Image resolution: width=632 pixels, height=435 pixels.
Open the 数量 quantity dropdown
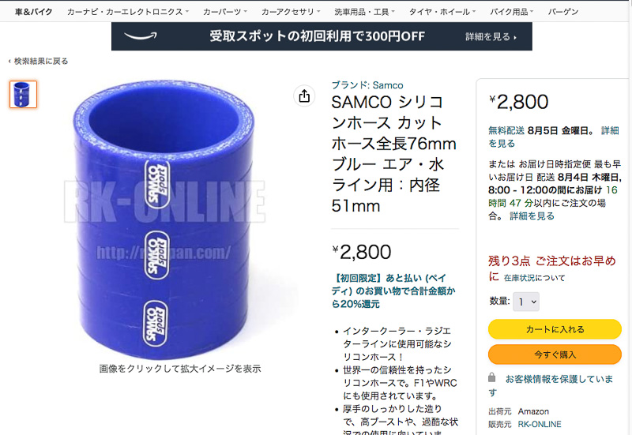click(526, 302)
